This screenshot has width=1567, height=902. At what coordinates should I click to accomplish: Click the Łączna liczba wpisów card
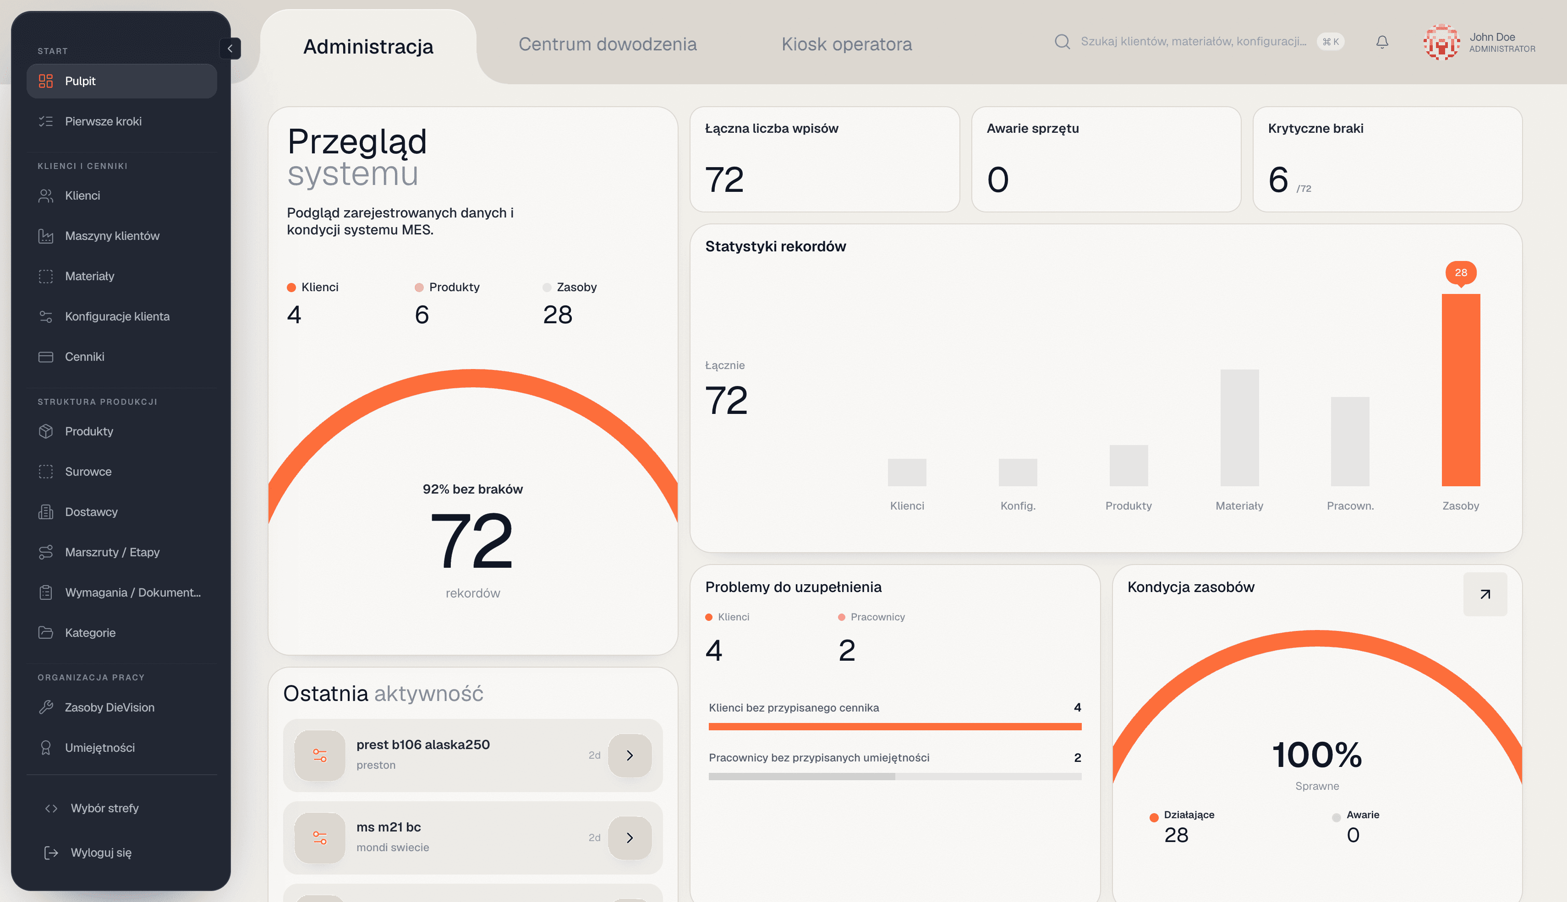point(824,159)
